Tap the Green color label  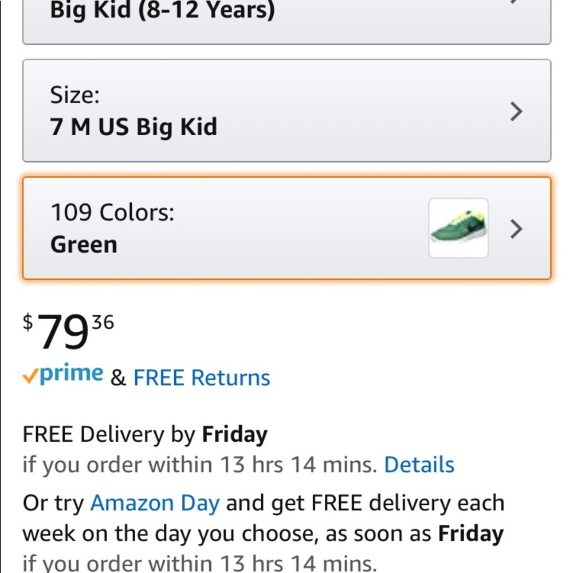pyautogui.click(x=84, y=245)
